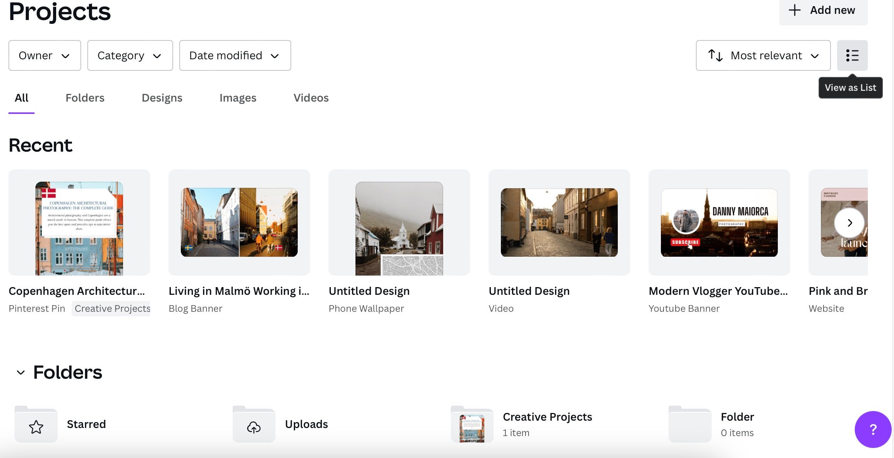Open the Modern Vlogger YouTube Banner thumbnail

tap(719, 222)
